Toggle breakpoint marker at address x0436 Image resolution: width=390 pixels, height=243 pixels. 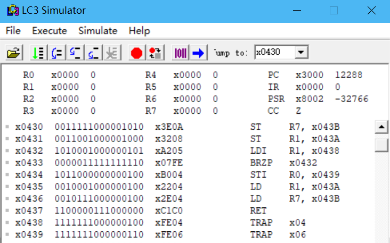tap(7, 198)
